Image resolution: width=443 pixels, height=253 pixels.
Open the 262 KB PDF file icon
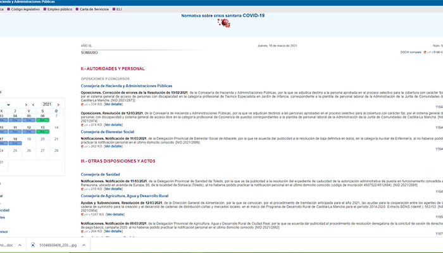83,145
